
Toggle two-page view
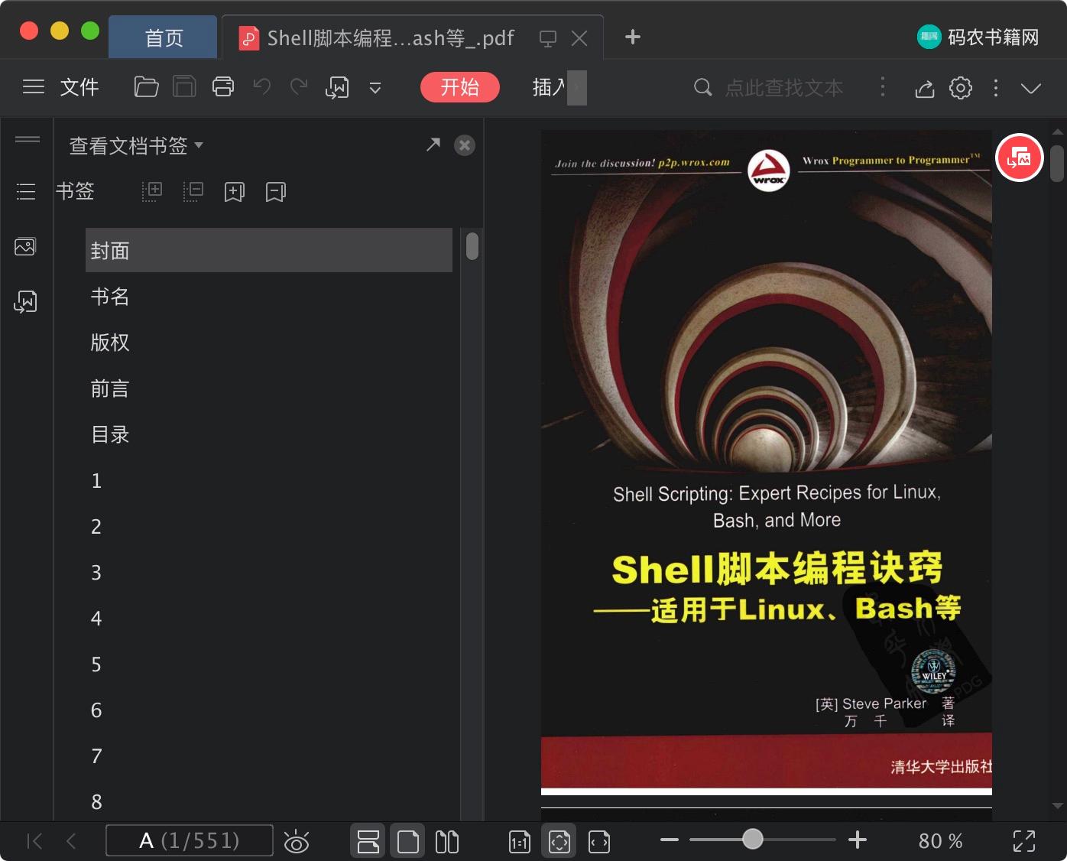click(x=447, y=841)
